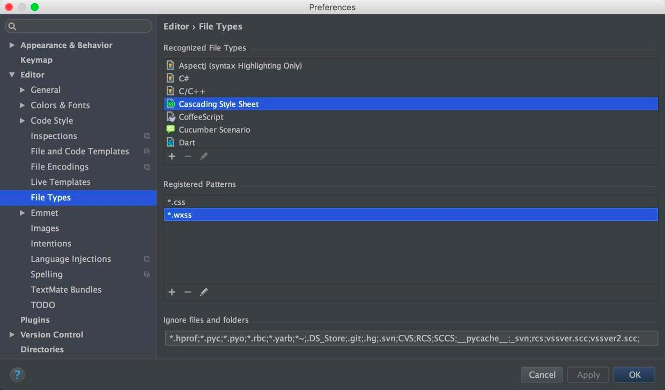Click the Cucumber Scenario file type icon
The image size is (665, 390).
tap(171, 130)
